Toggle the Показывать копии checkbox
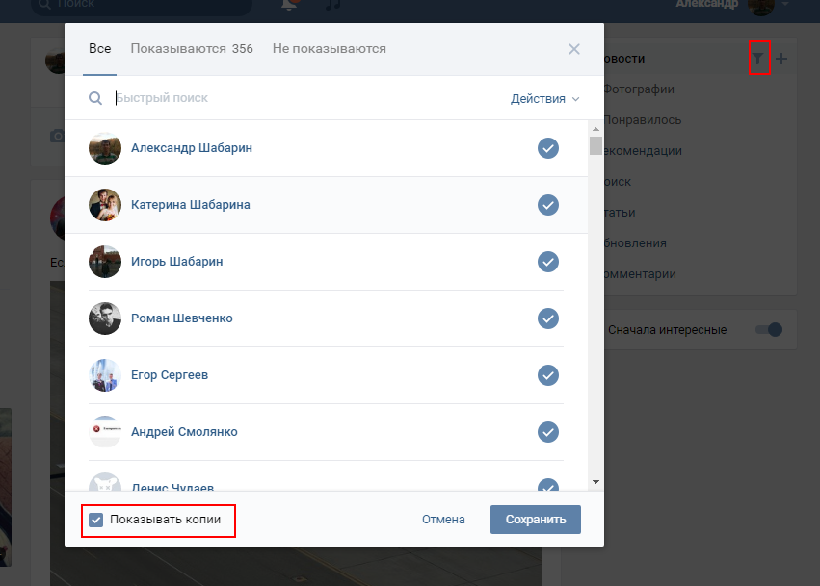 pyautogui.click(x=96, y=520)
